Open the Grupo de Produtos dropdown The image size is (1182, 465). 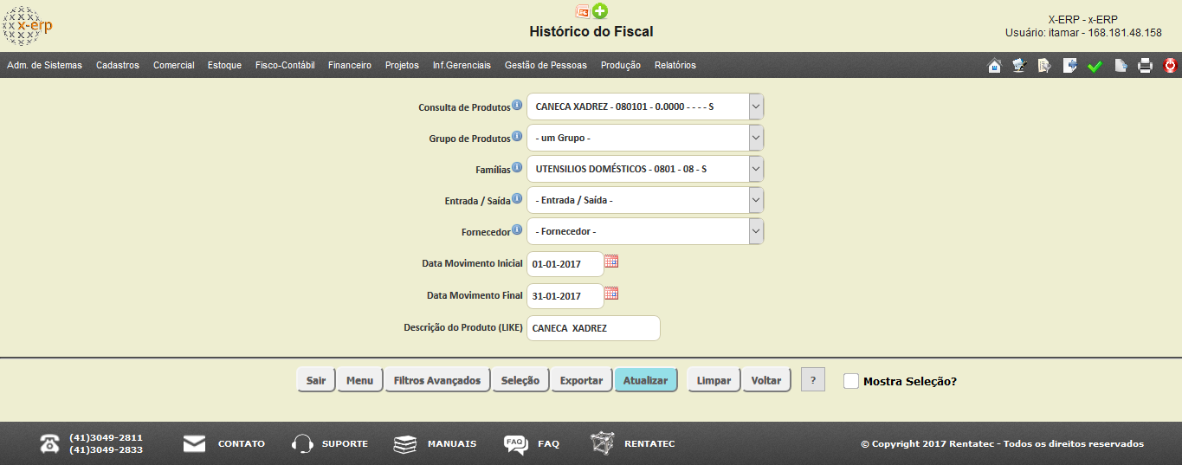[x=756, y=138]
